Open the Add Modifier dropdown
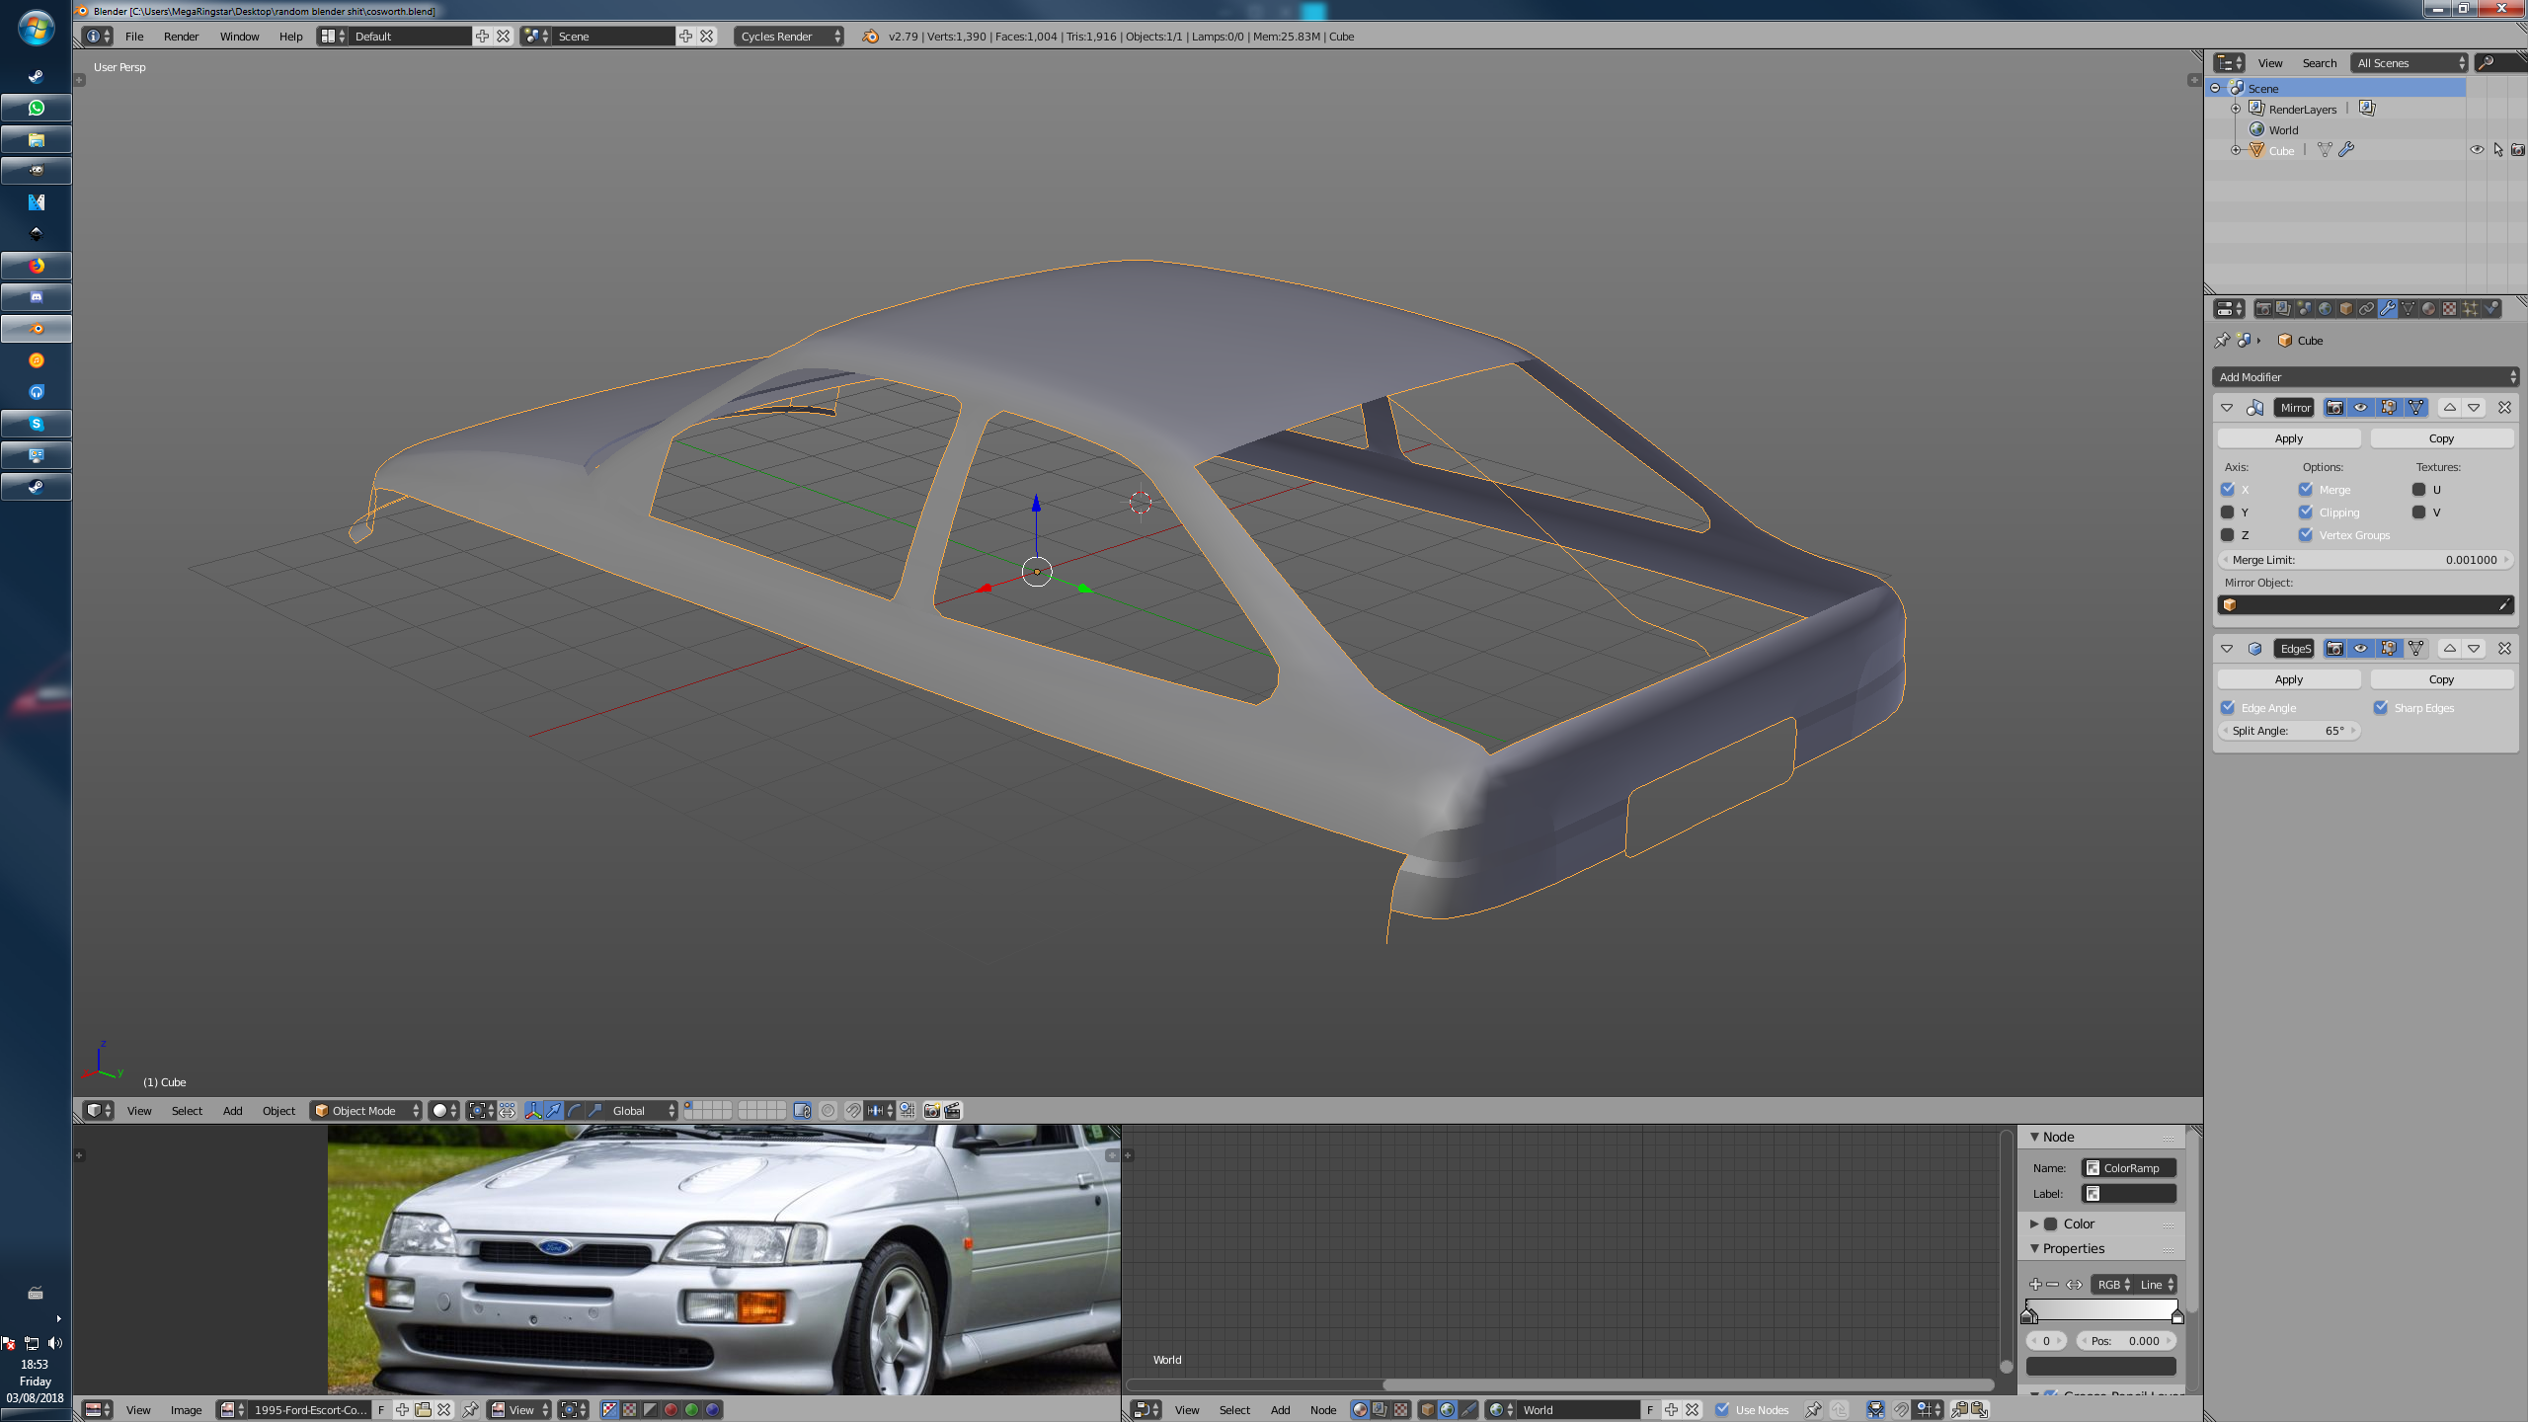 2365,377
